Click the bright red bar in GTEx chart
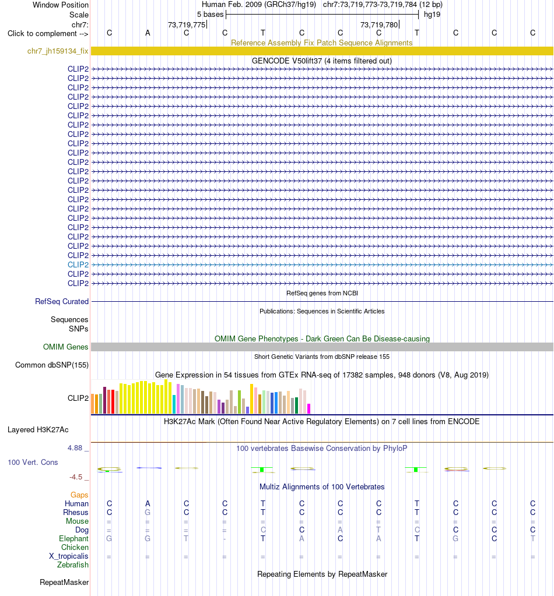Image resolution: width=554 pixels, height=596 pixels. click(113, 402)
